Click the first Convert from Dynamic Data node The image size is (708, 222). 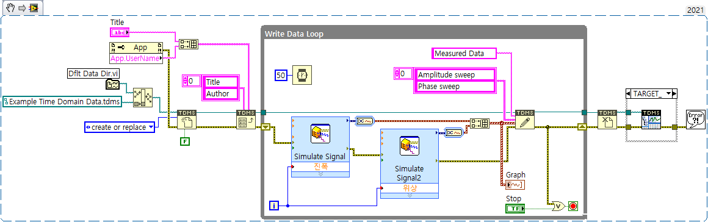[x=364, y=121]
